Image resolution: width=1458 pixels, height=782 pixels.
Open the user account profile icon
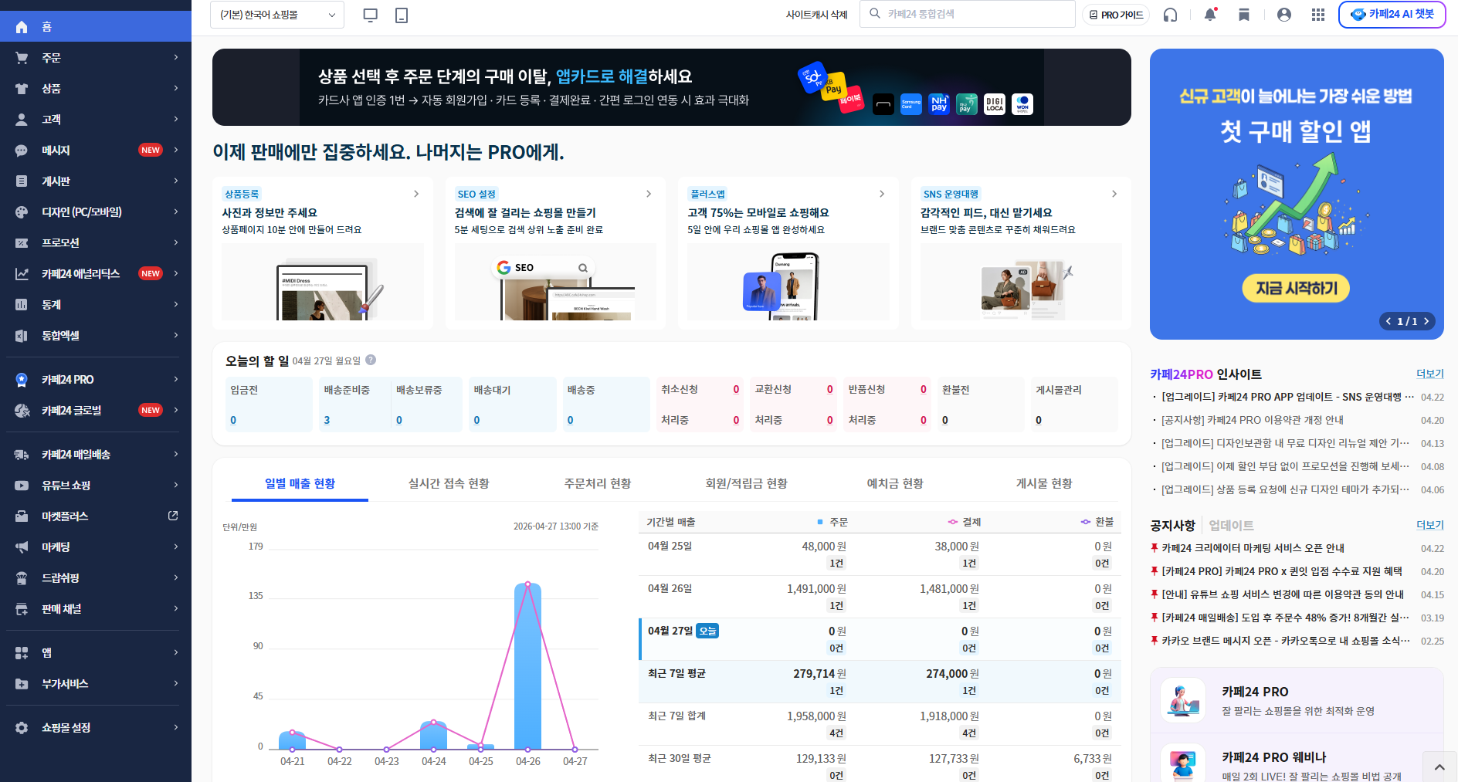[x=1284, y=15]
